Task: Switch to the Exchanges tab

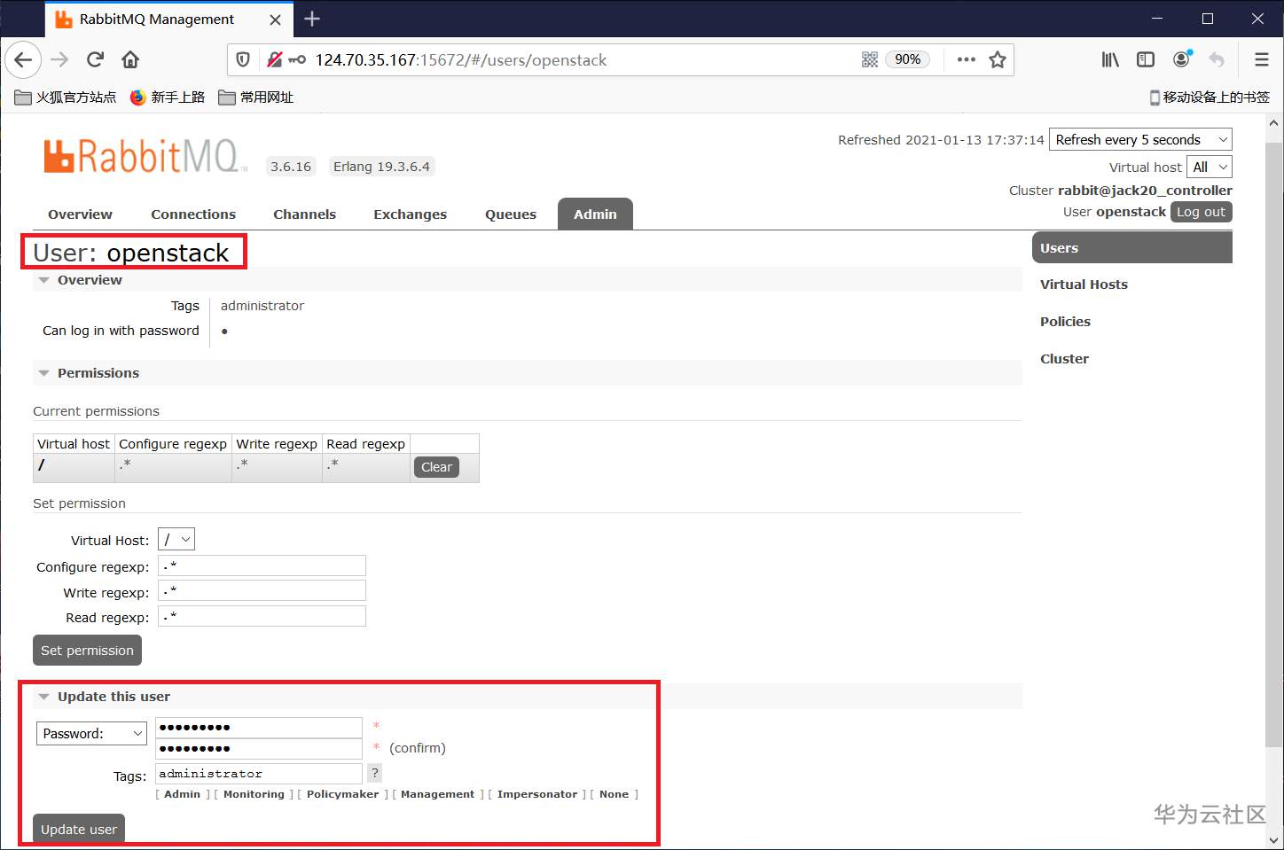Action: pyautogui.click(x=410, y=214)
